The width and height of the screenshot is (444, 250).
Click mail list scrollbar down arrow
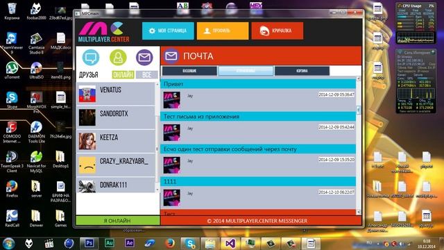(x=359, y=212)
